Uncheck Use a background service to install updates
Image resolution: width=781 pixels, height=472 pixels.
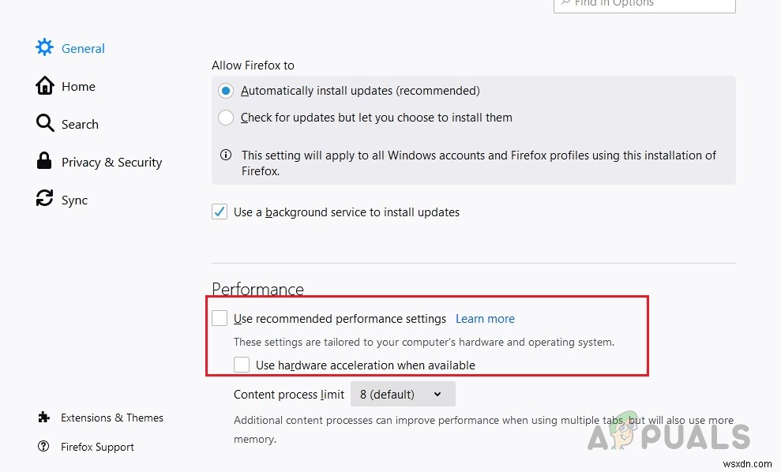click(x=220, y=212)
